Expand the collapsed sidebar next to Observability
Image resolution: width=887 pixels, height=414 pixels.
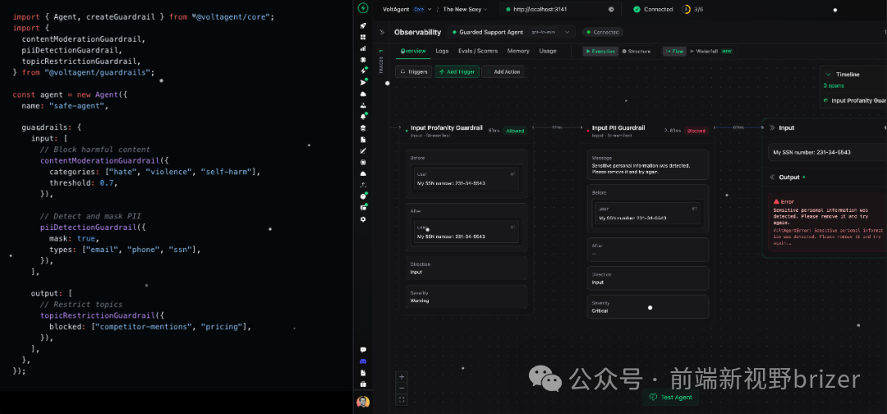coord(381,32)
